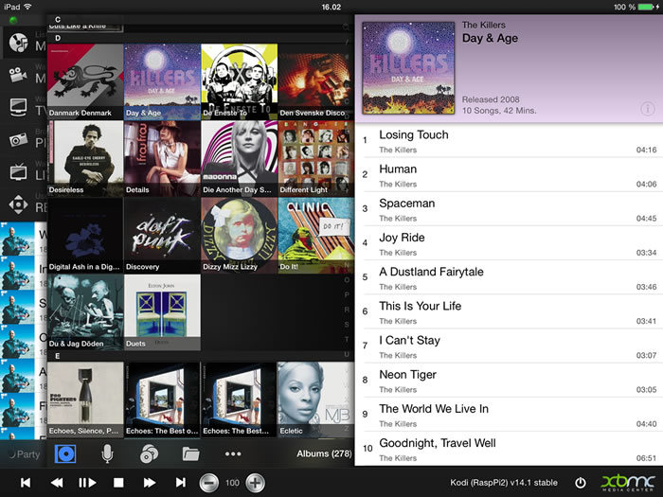Tap the green connection status dot
The width and height of the screenshot is (663, 497).
click(13, 20)
